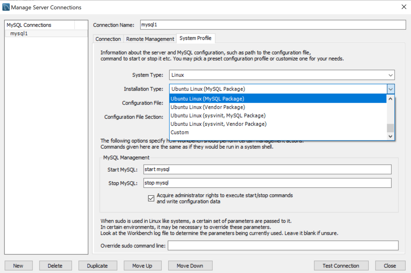Click the MySQL Workbench dolphin title icon
Viewport: 411px width, 273px height.
click(6, 7)
